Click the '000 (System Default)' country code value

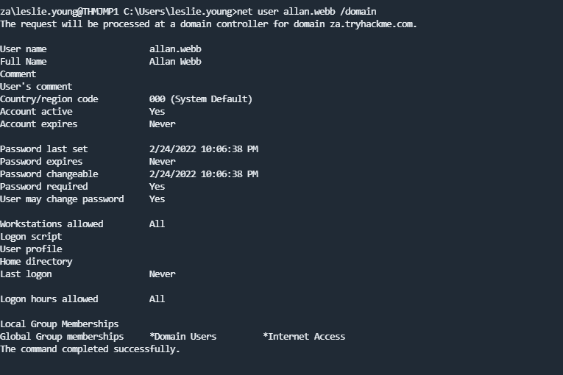[x=200, y=99]
